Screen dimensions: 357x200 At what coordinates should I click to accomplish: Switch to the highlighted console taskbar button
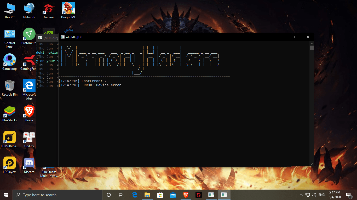pyautogui.click(x=224, y=195)
